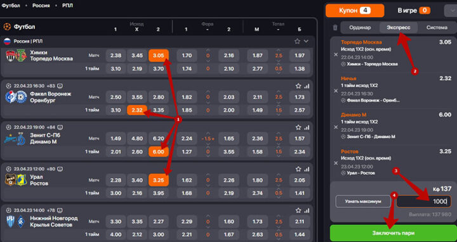Click the Факел Воронеж team name
Viewport: 457px width, 242px height.
pyautogui.click(x=51, y=94)
